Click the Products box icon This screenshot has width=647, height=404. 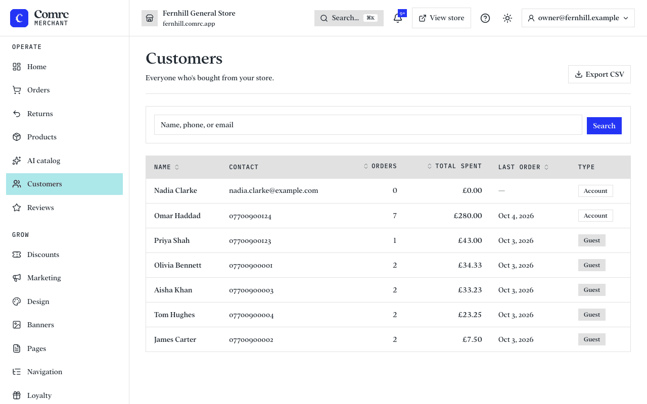[17, 137]
